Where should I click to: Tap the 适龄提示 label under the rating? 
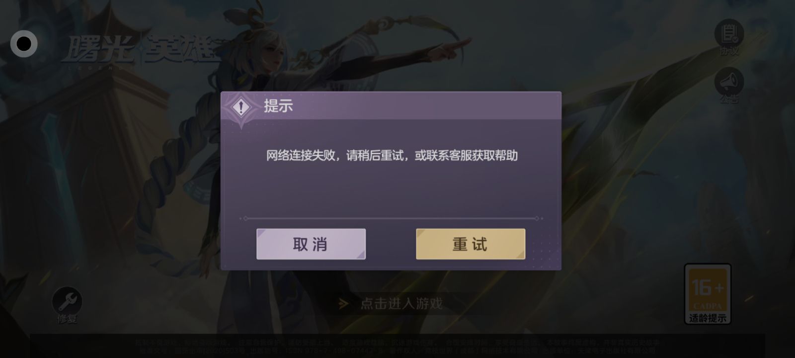708,318
